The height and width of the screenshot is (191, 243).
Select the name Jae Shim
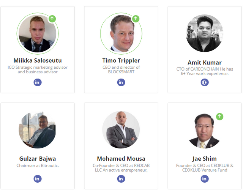(x=205, y=159)
